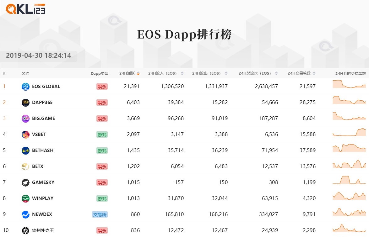Open the DAPP365 name link
Screen dimensions: 369x237
(x=42, y=103)
